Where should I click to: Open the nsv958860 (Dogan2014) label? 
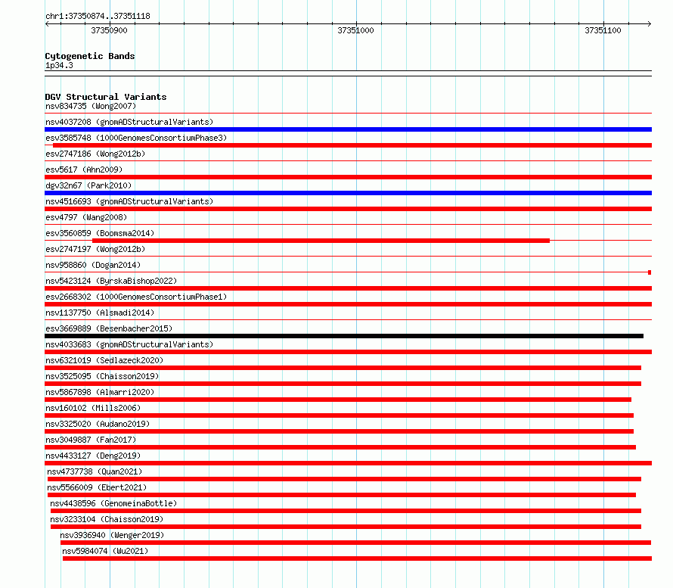point(93,265)
